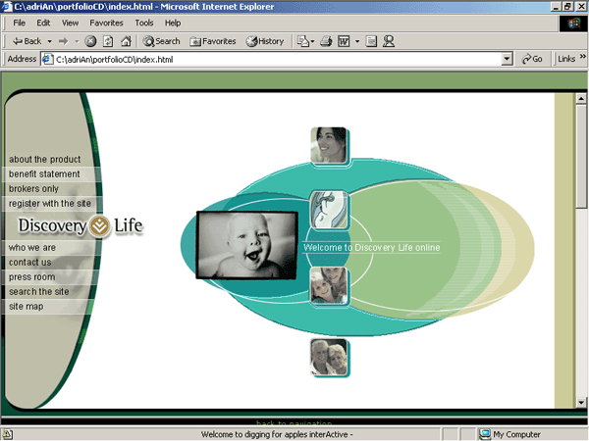The width and height of the screenshot is (589, 441).
Task: Click 'brokers only' navigation link
Action: coord(34,188)
